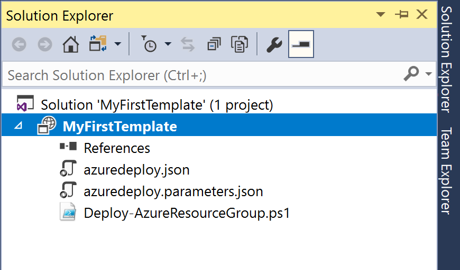Image resolution: width=460 pixels, height=270 pixels.
Task: Open the Pending Changes Filter dropdown arrow
Action: [168, 44]
